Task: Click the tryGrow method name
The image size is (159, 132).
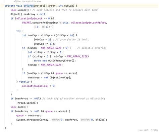Action: pos(29,6)
